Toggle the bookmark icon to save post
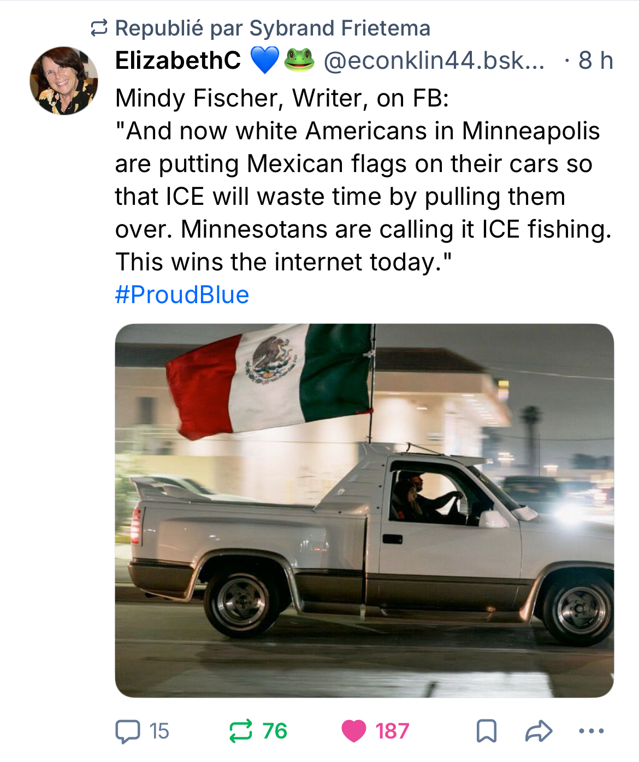639x762 pixels. tap(486, 731)
